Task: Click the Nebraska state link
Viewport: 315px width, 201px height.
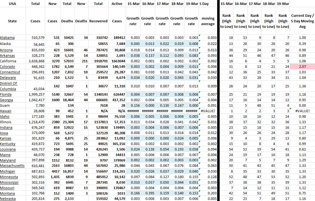Action: [8, 199]
